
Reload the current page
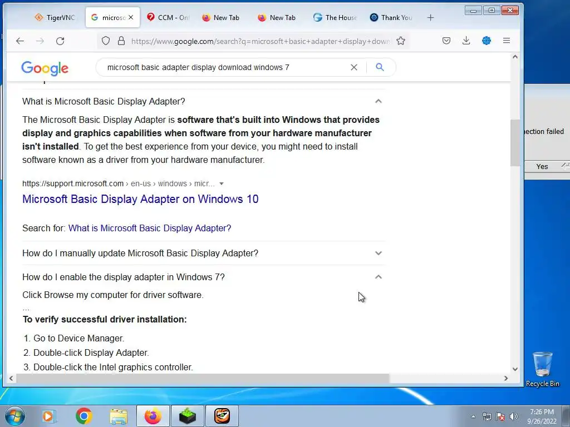[60, 41]
